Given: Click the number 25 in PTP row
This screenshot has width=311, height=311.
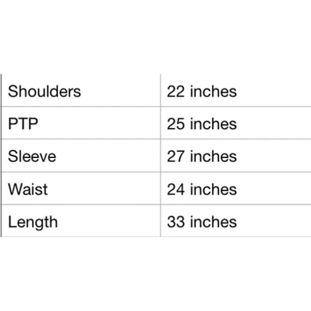Looking at the screenshot, I should pos(176,124).
